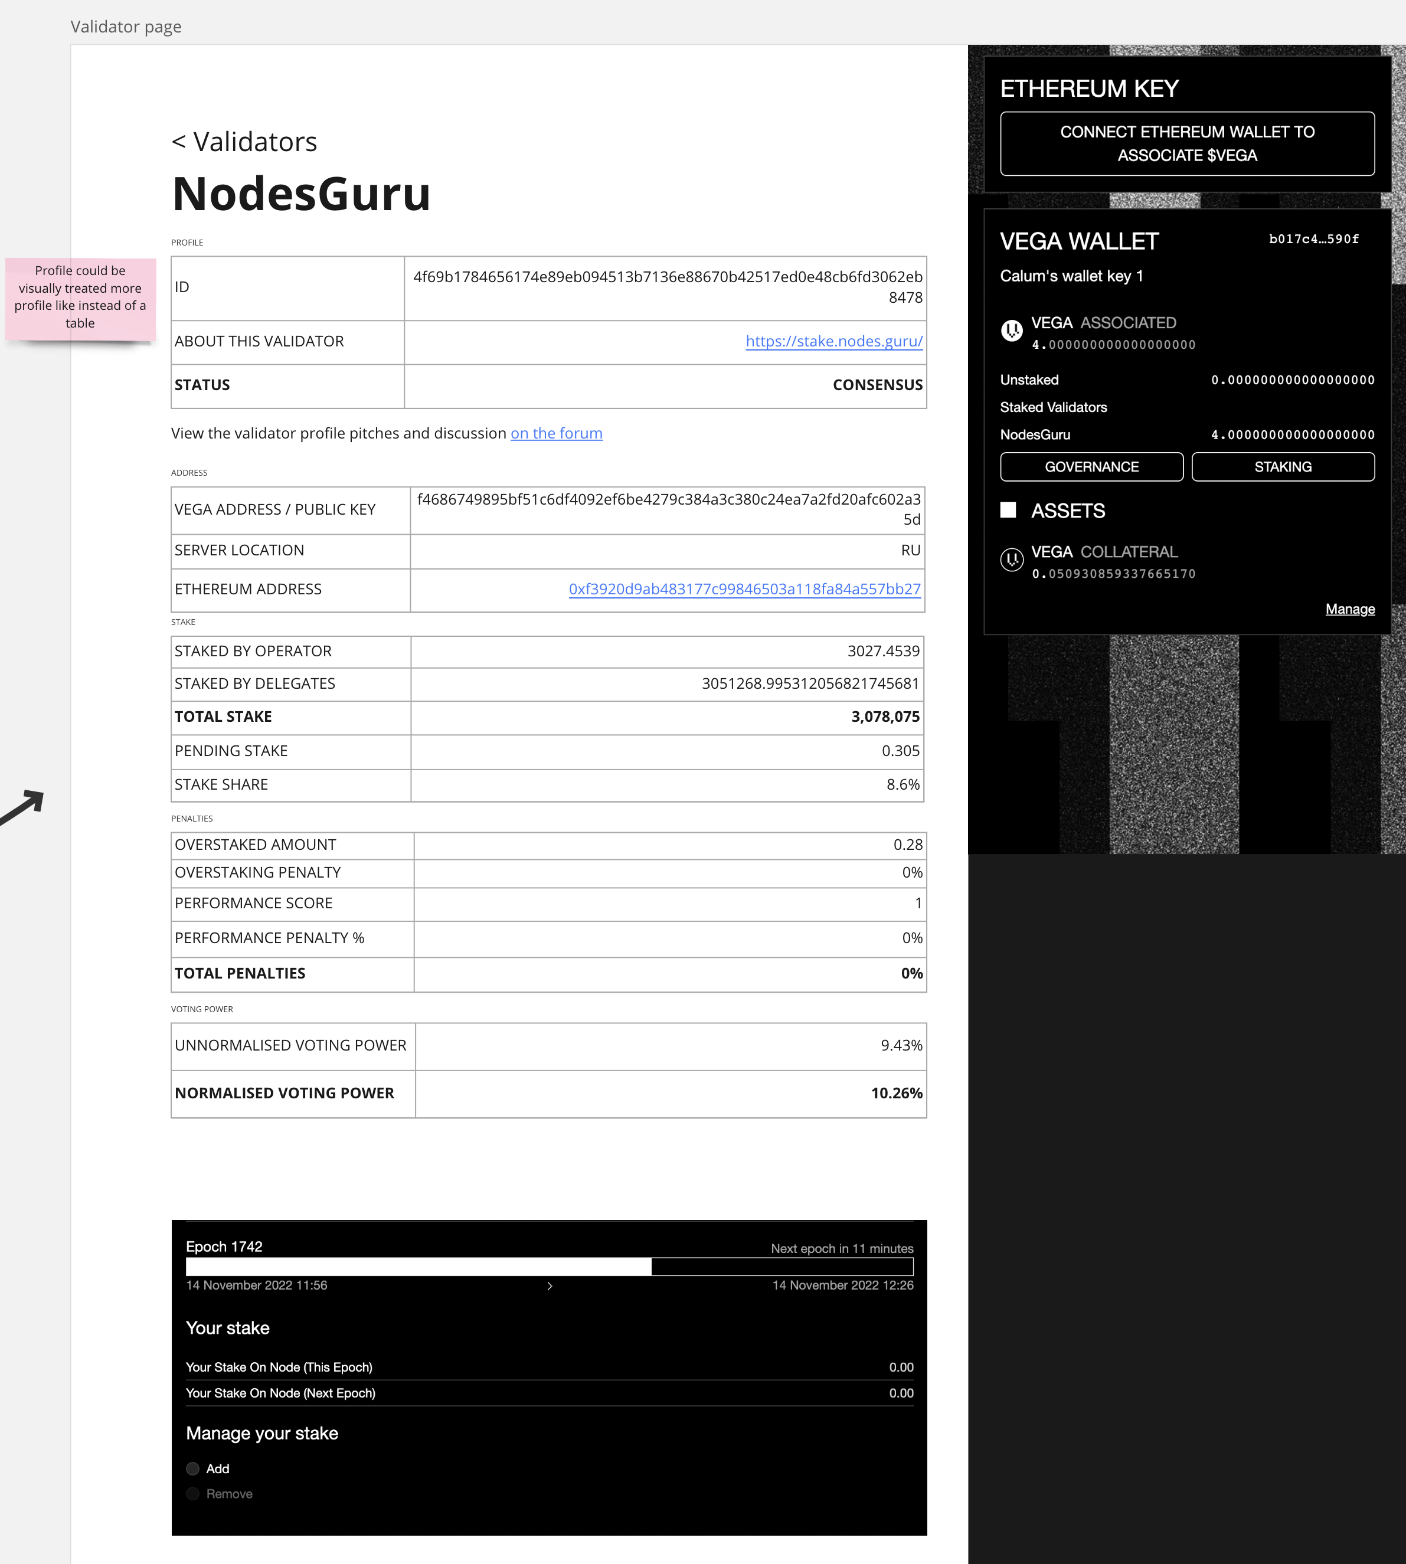This screenshot has width=1406, height=1564.
Task: Expand the truncated wallet key b017c4…590f
Action: pos(1314,240)
